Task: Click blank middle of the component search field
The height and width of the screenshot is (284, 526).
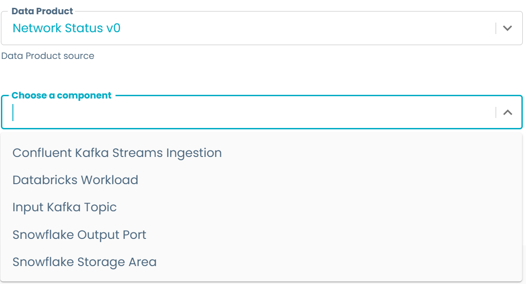Action: pyautogui.click(x=253, y=112)
